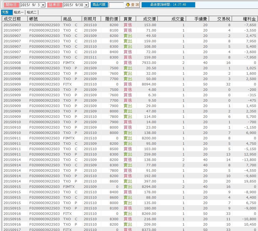Click the 結束日 label button
This screenshot has width=258, height=231.
55,5
